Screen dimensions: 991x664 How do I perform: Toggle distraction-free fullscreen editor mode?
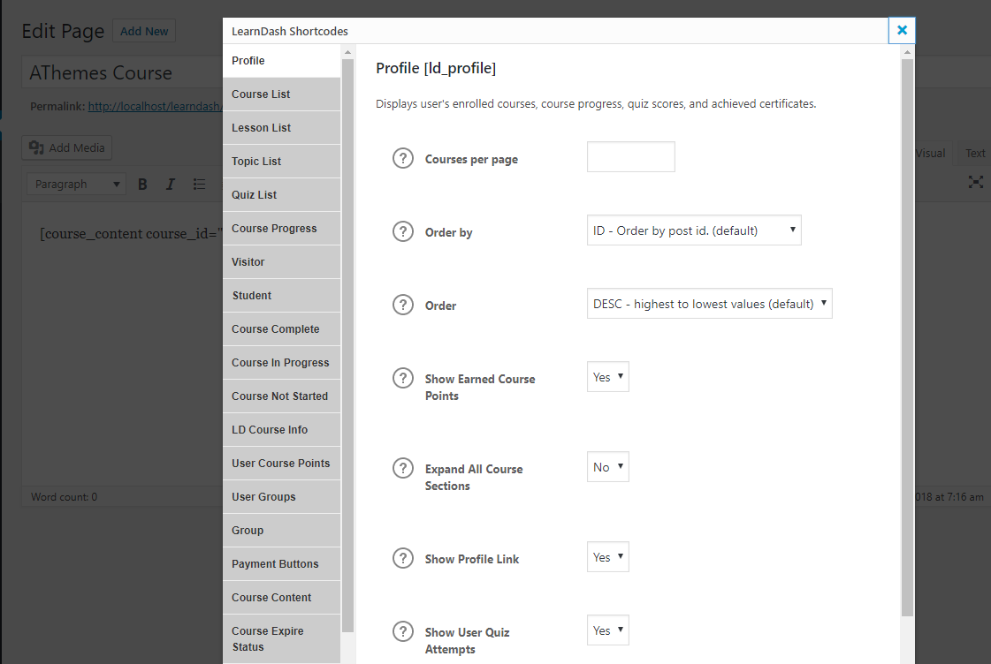(975, 182)
